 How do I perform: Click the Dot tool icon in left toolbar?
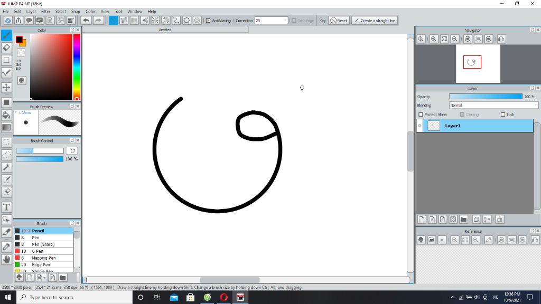point(6,72)
